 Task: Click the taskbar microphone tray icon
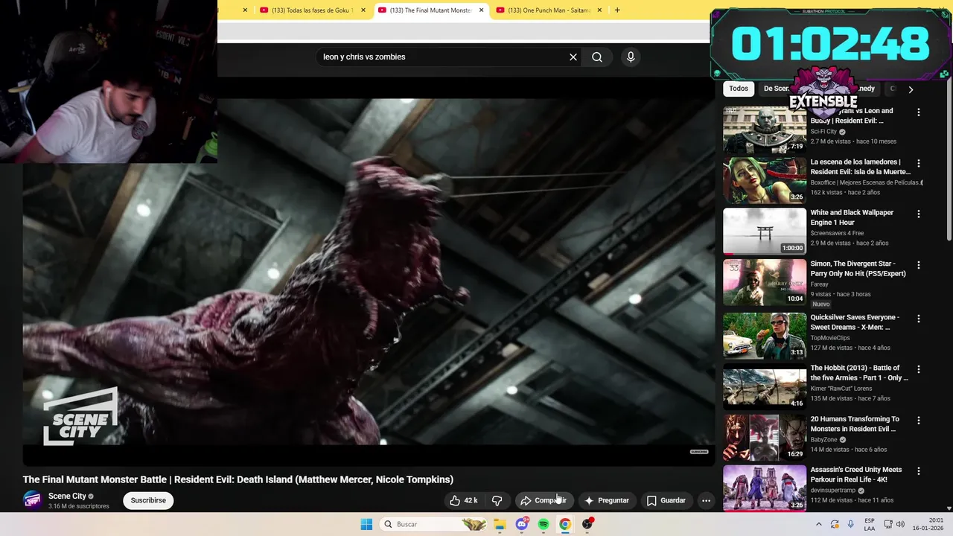[851, 524]
